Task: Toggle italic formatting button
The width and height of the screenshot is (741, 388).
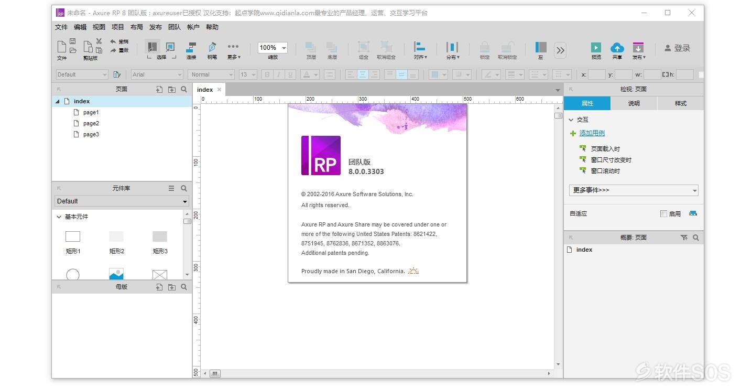Action: (x=279, y=74)
